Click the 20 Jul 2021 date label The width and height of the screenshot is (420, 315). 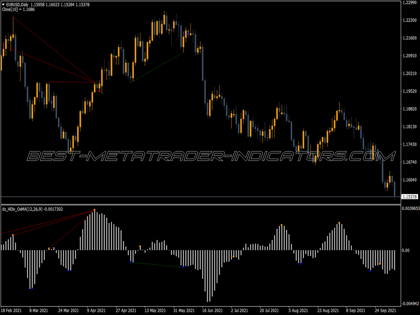(269, 311)
